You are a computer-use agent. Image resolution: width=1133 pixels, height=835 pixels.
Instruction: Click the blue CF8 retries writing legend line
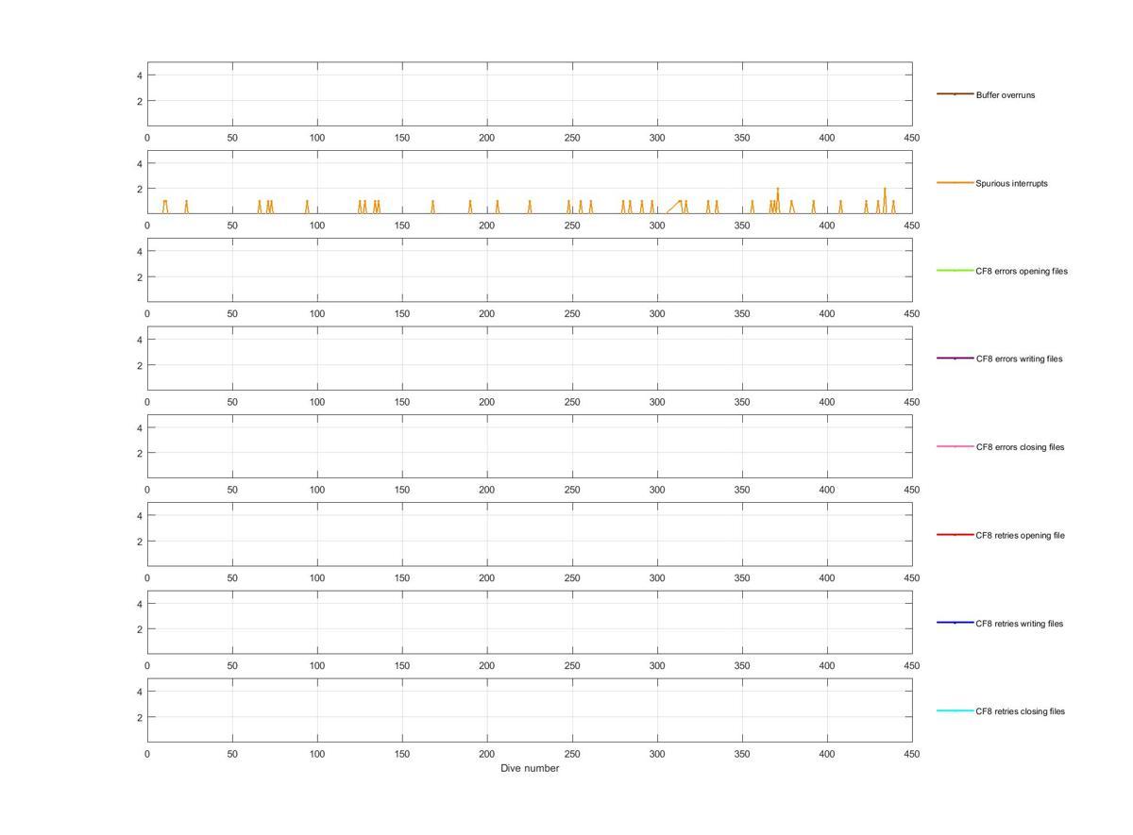point(955,623)
